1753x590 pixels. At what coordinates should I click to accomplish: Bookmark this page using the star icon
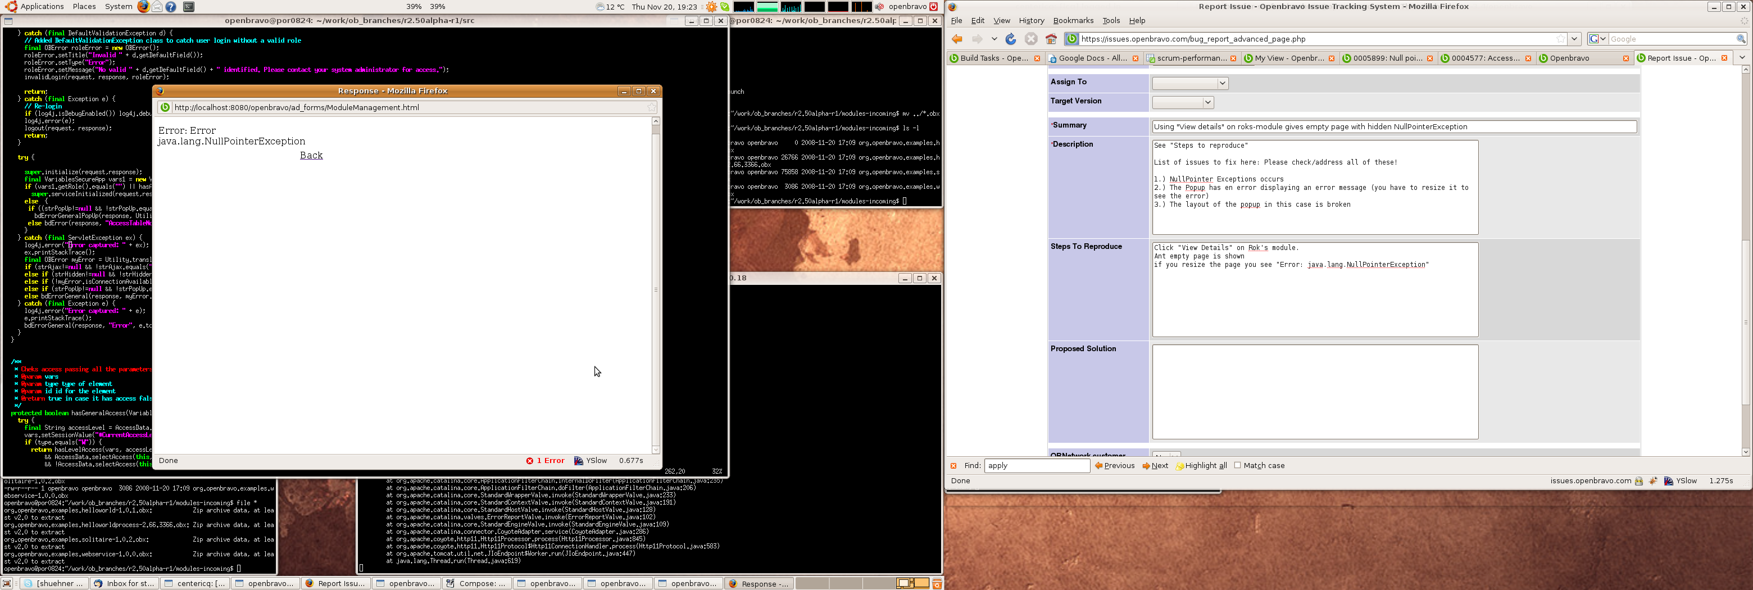[x=1561, y=39]
